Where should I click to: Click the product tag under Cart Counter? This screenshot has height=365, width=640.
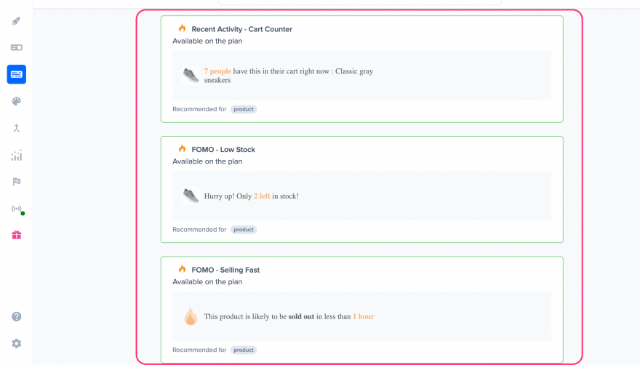coord(244,109)
